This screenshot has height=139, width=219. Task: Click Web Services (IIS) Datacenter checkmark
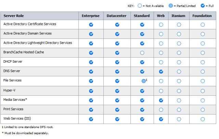tap(117, 119)
